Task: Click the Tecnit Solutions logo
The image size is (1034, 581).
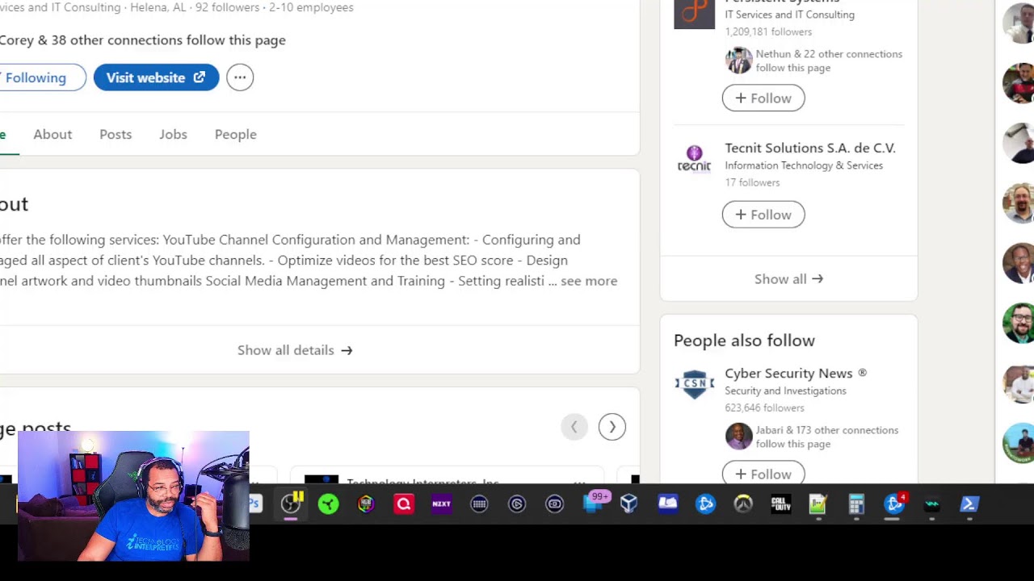Action: (x=695, y=158)
